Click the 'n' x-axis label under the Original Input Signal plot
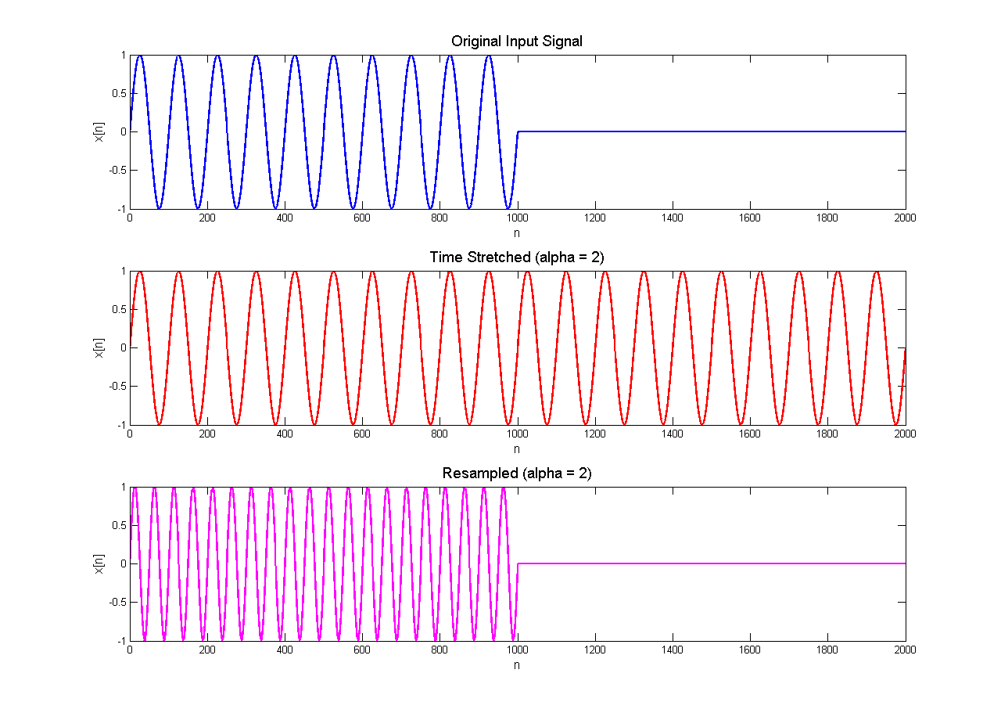Screen dimensions: 1001x720 tap(517, 233)
